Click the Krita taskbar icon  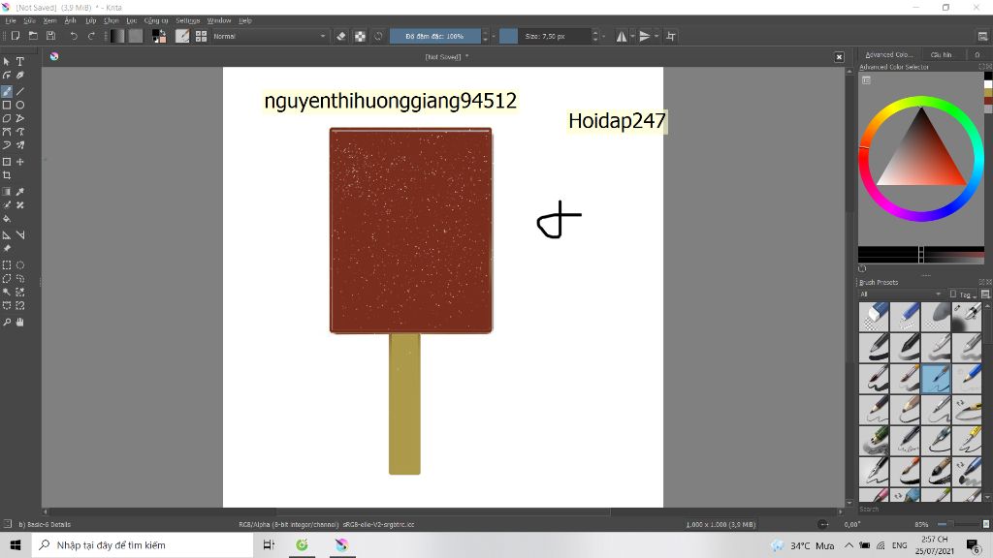(342, 544)
